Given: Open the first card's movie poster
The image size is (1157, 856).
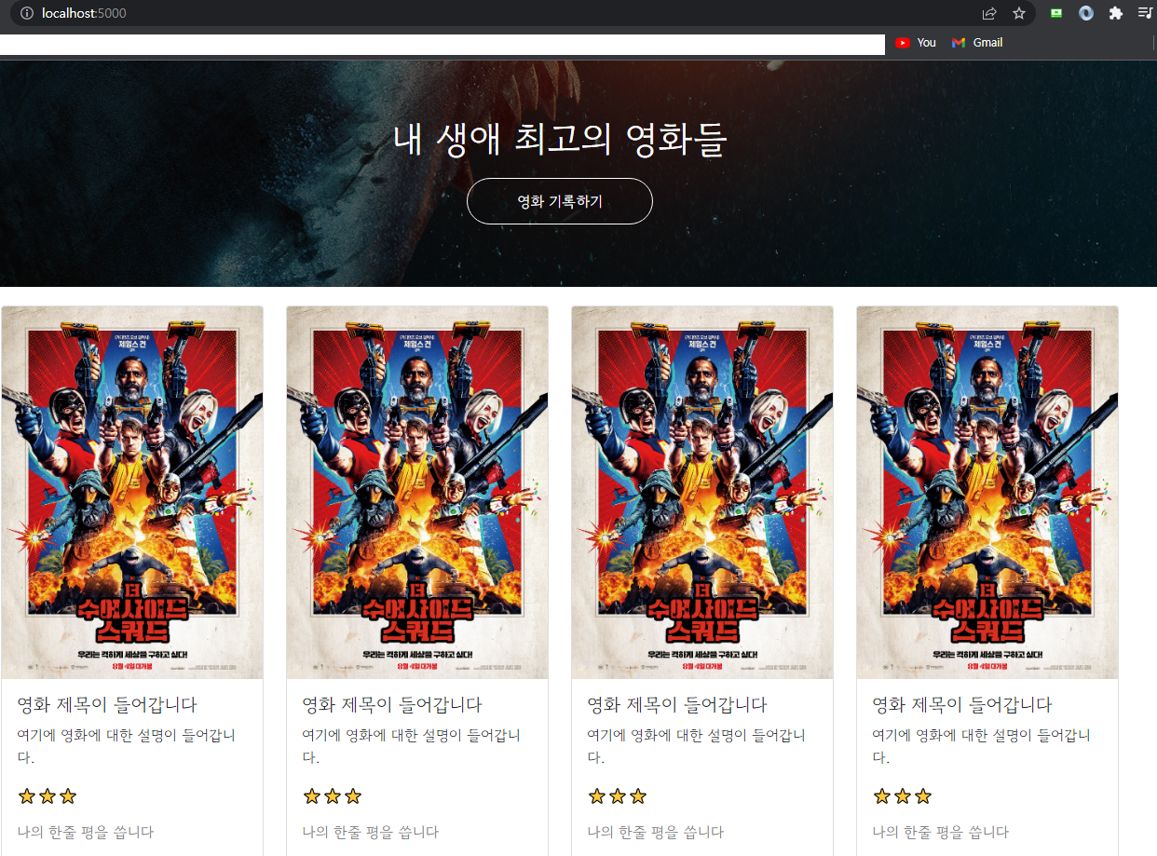Looking at the screenshot, I should click(x=132, y=493).
